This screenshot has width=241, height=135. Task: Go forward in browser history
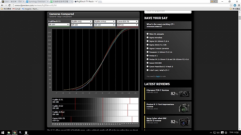(6, 5)
